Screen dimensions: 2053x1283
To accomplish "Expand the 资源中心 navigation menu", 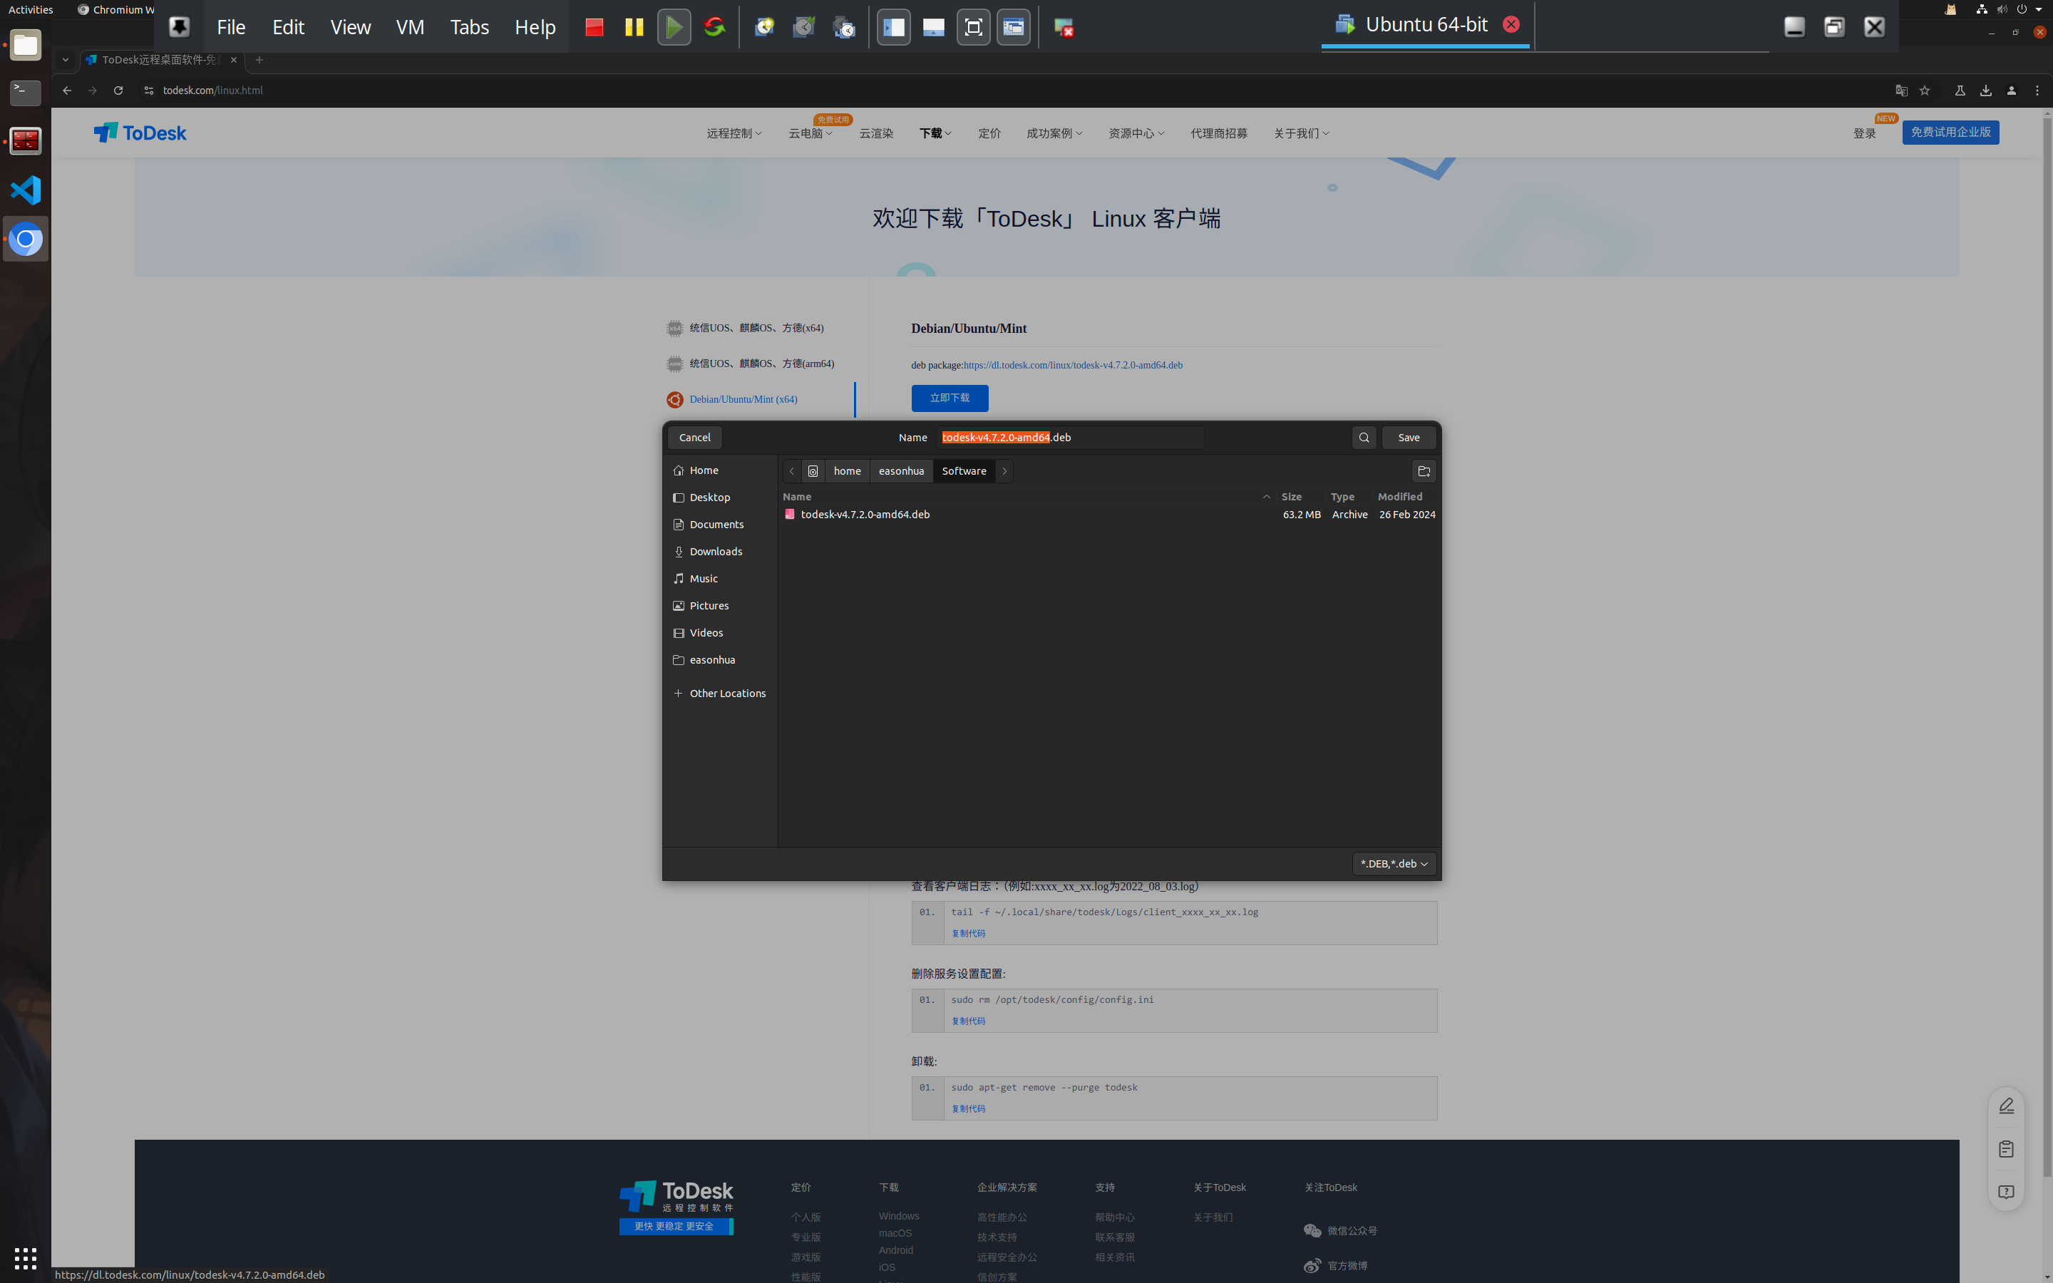I will pos(1136,133).
